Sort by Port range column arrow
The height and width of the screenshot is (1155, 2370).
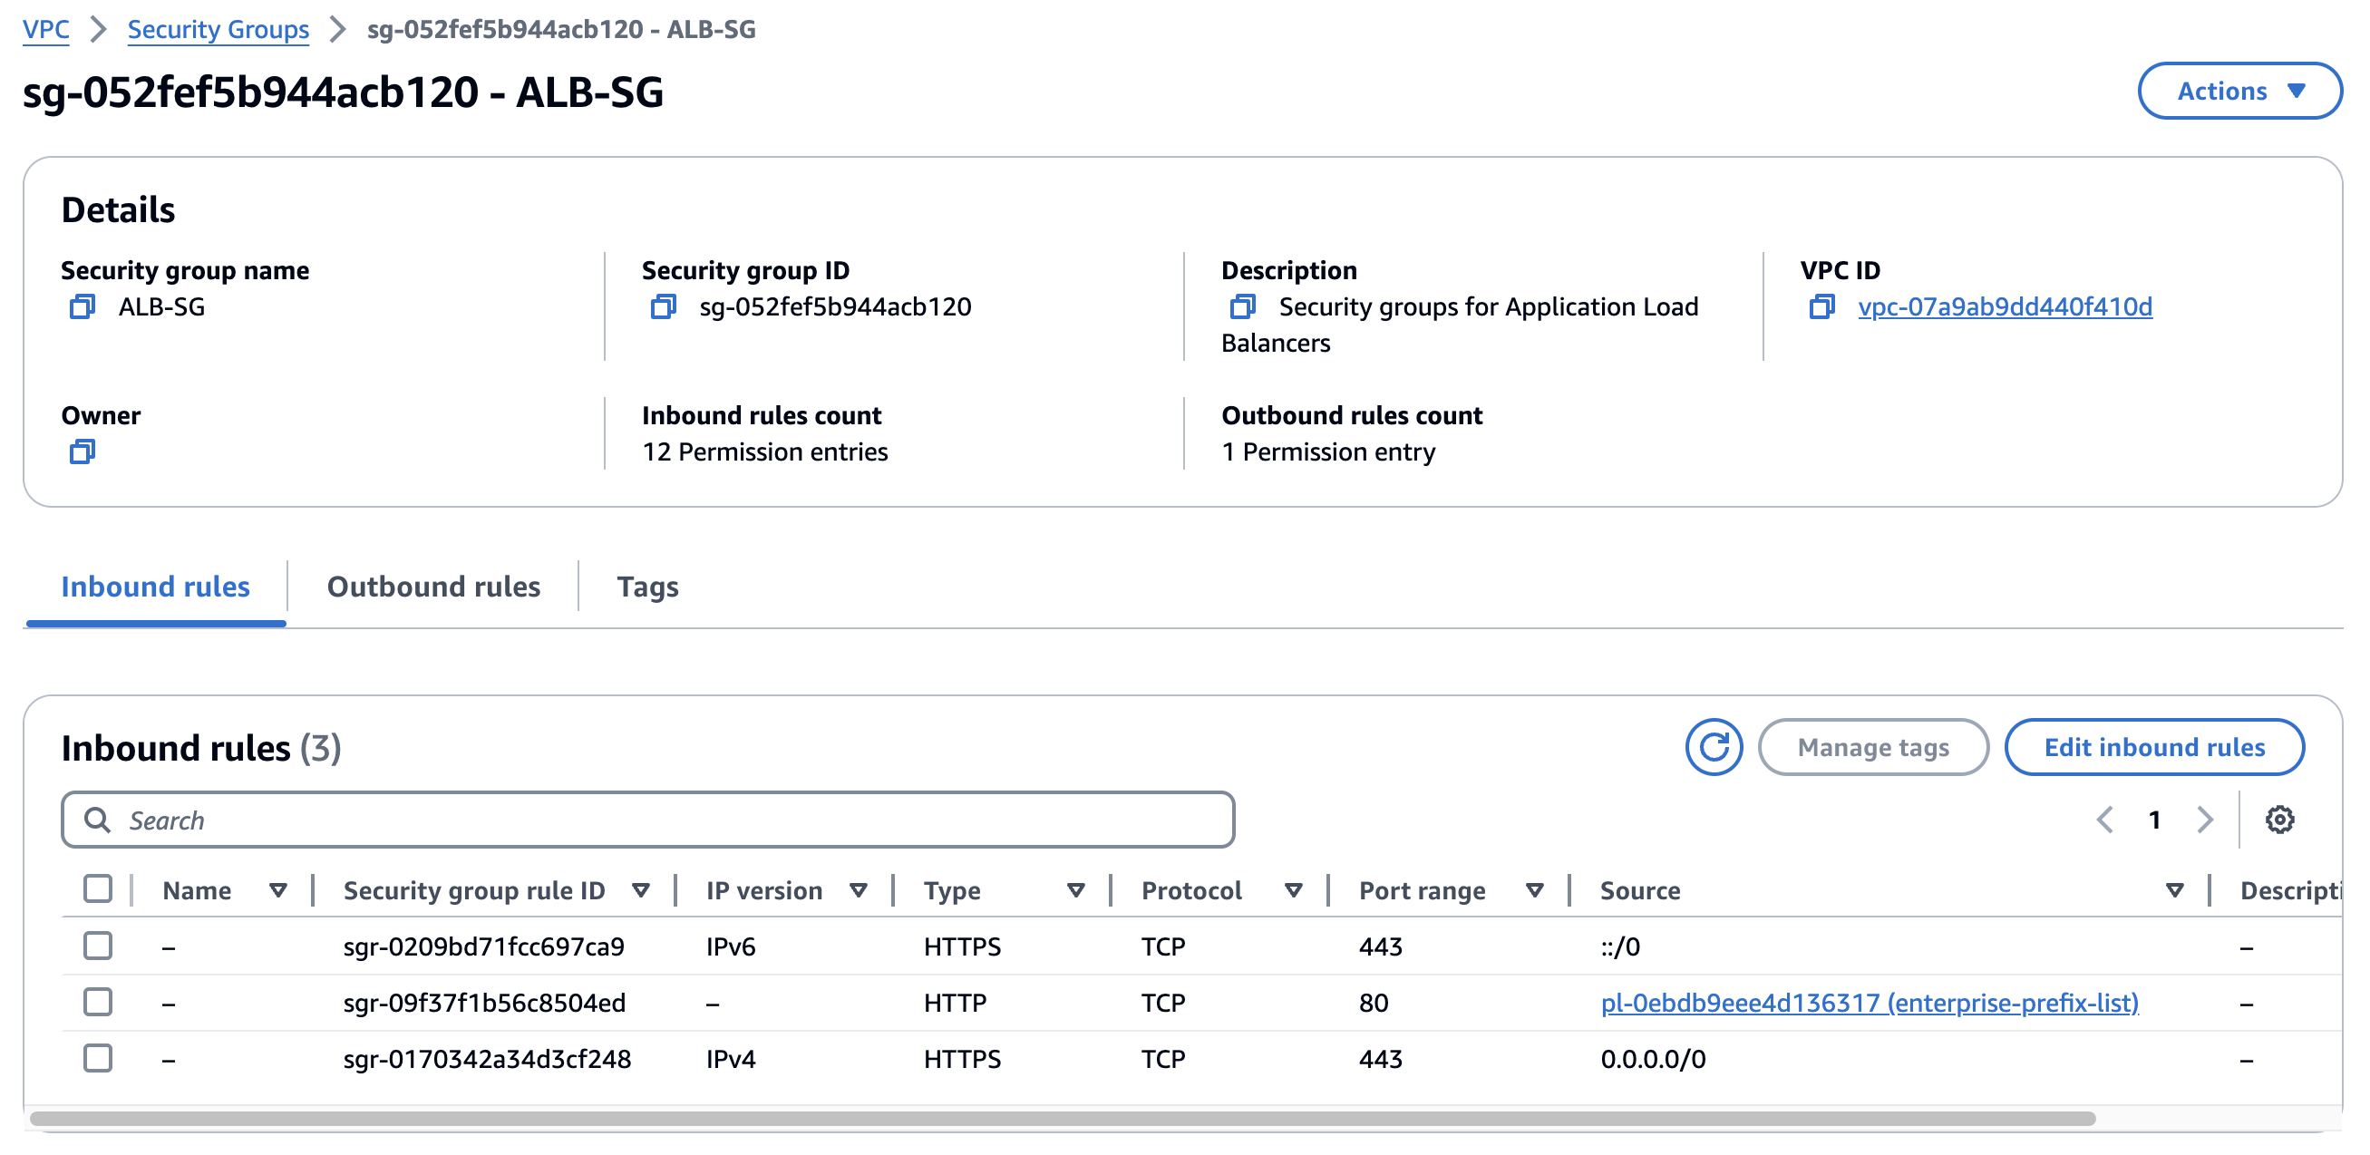click(1534, 890)
